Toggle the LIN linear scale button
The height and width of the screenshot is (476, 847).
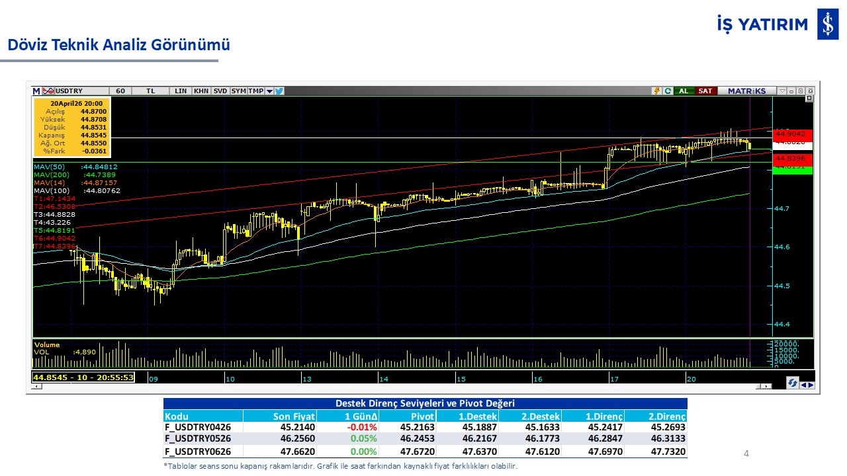(181, 91)
